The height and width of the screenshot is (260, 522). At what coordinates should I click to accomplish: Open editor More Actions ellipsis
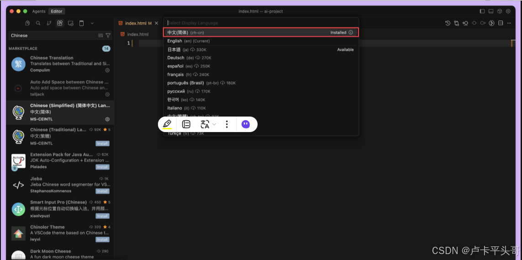pos(509,23)
